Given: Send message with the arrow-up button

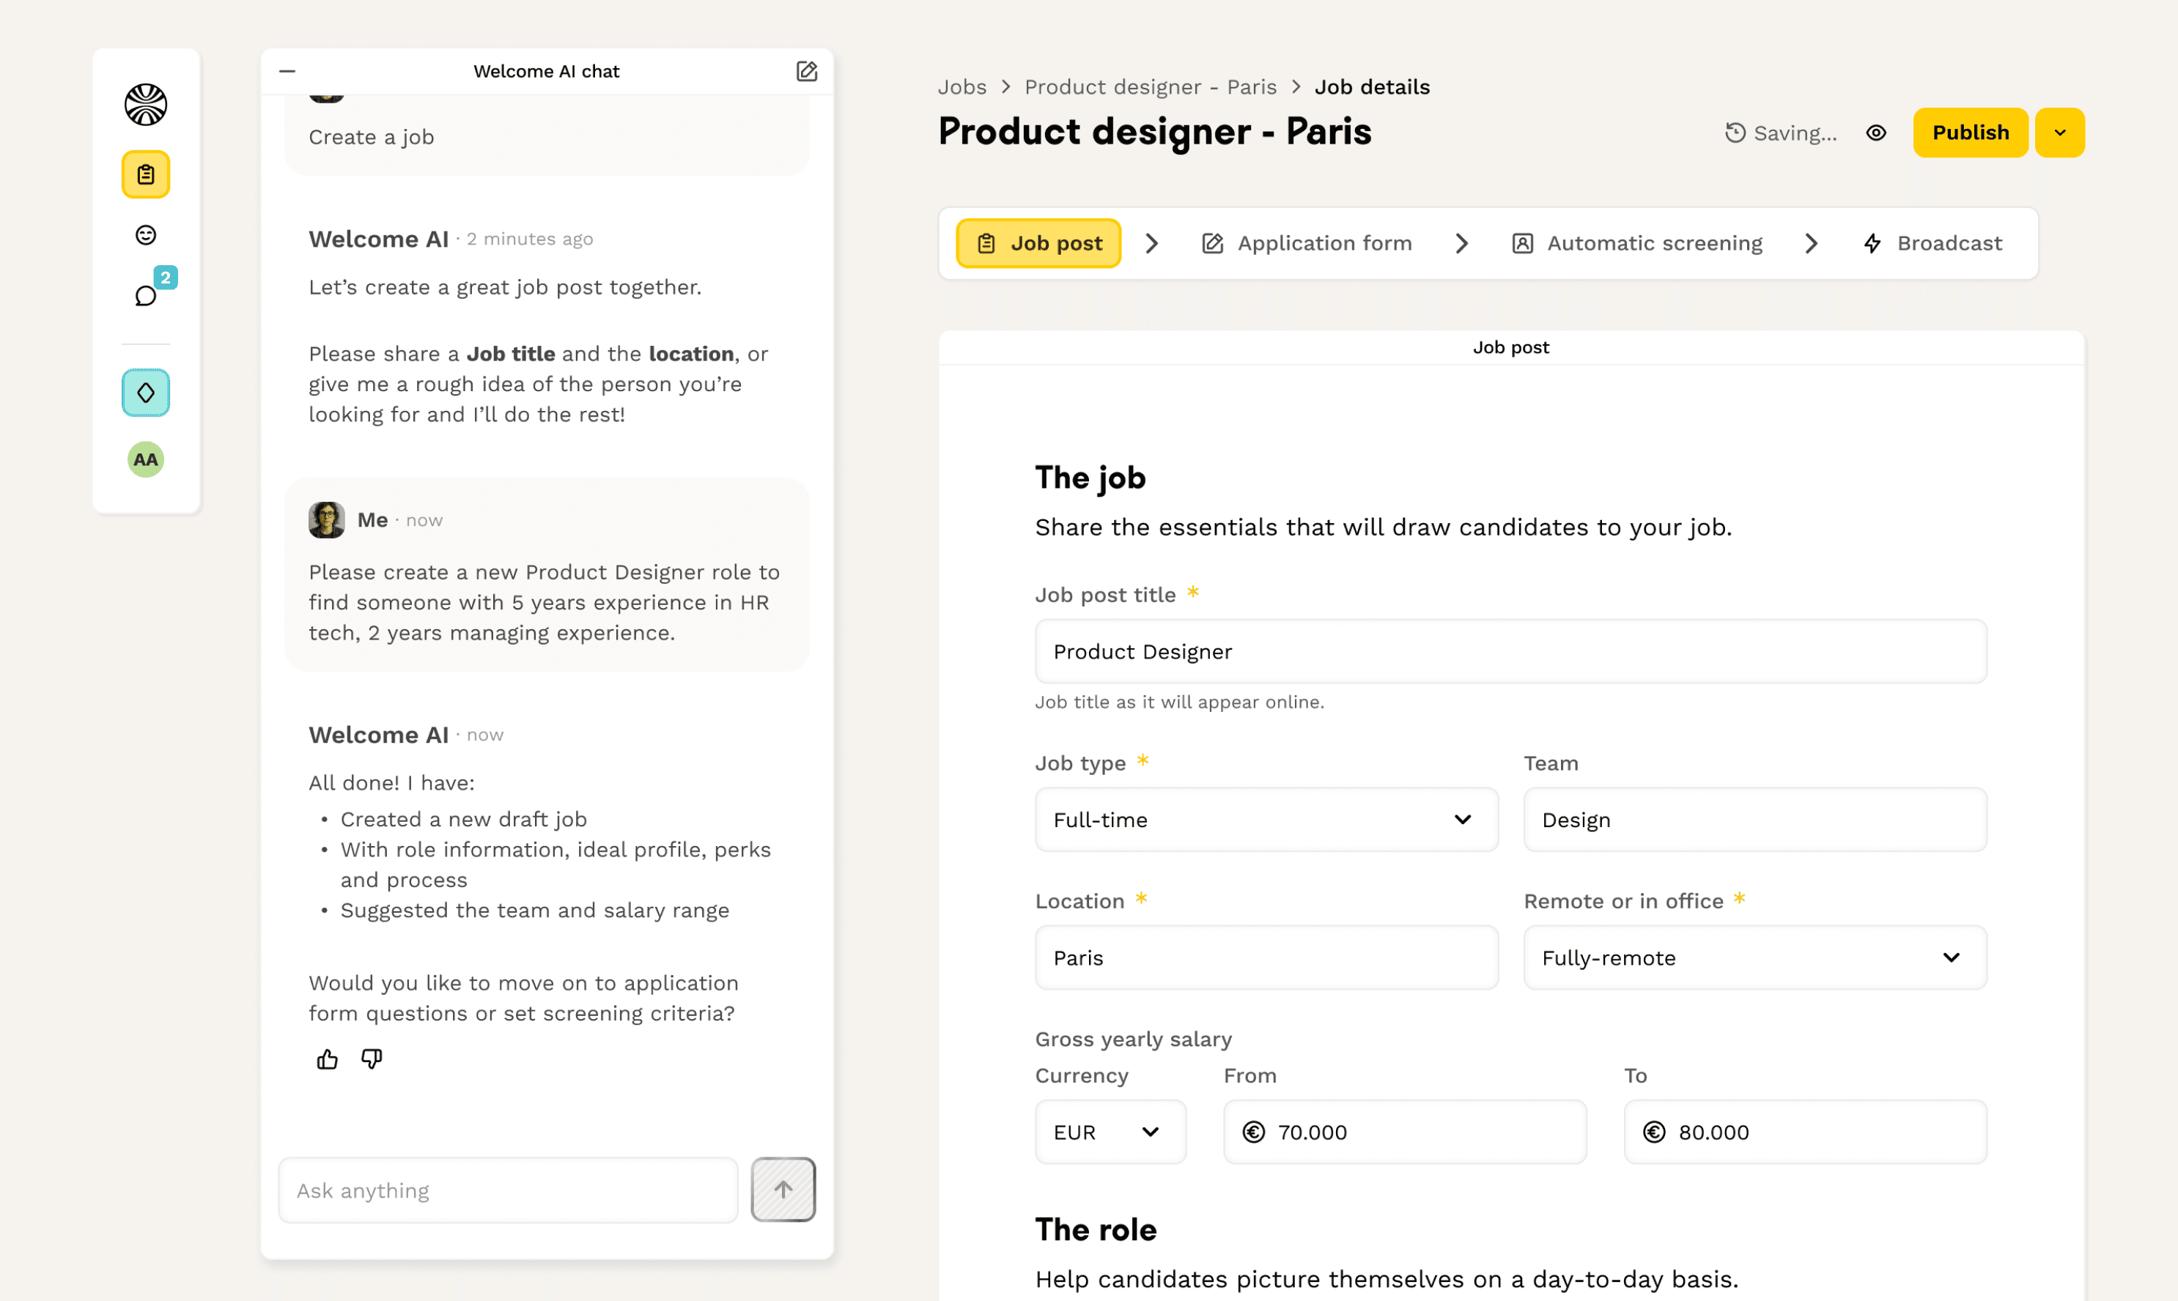Looking at the screenshot, I should click(782, 1189).
